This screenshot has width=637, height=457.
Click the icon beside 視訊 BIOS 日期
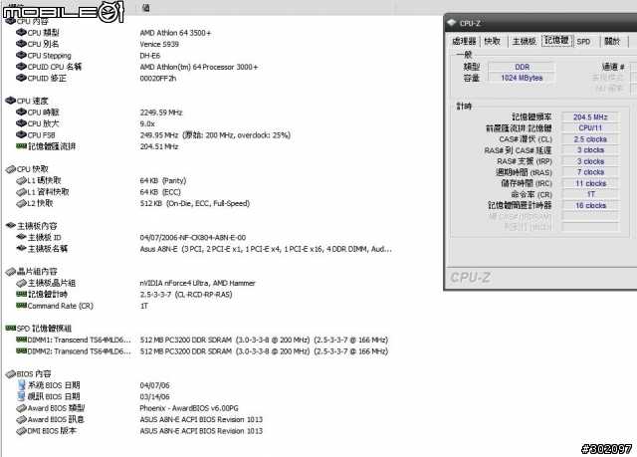[x=22, y=396]
